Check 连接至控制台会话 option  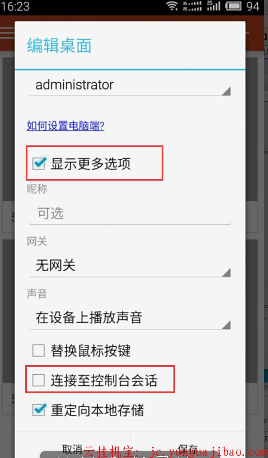39,380
